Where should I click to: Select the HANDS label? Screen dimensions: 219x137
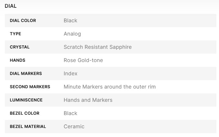click(17, 60)
